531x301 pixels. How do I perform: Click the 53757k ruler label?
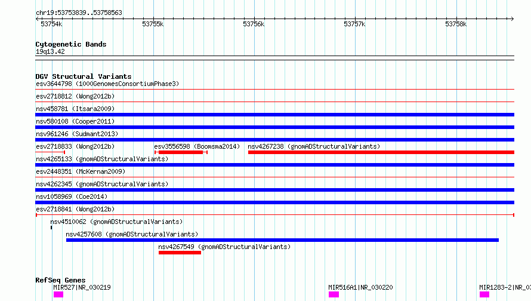coord(354,24)
